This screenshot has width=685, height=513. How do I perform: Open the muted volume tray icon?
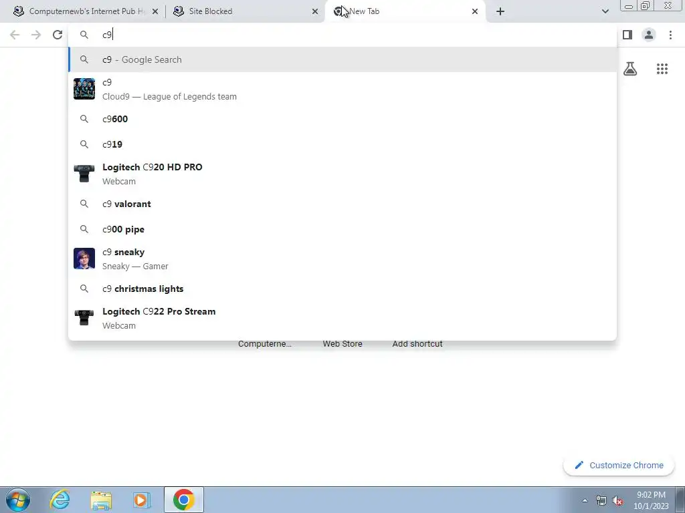tap(617, 501)
